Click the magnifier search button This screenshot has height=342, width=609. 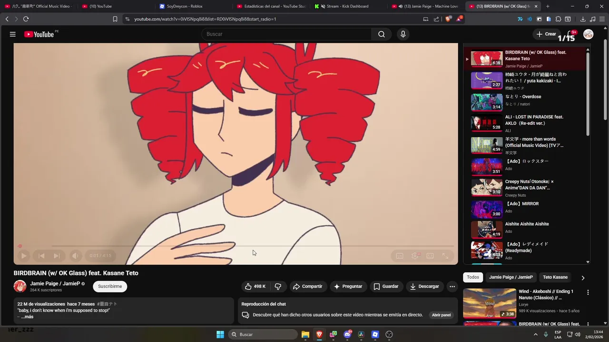click(x=382, y=34)
